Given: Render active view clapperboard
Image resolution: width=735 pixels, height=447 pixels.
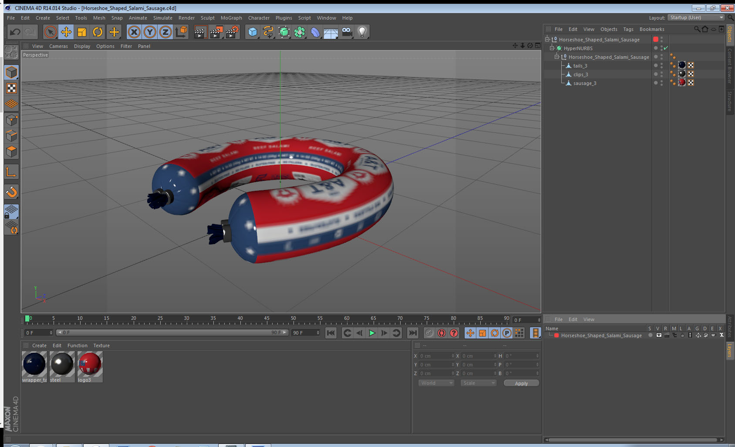Looking at the screenshot, I should [x=200, y=32].
